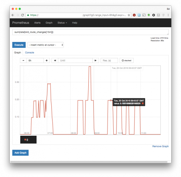181x177 pixels.
Task: Go forward with the browser forward arrow
Action: pos(18,15)
